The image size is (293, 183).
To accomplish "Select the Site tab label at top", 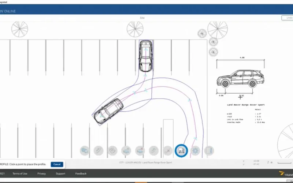I will coord(142,18).
